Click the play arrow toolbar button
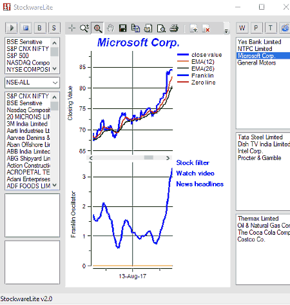Screen dimensions: 290x305 [x=11, y=28]
